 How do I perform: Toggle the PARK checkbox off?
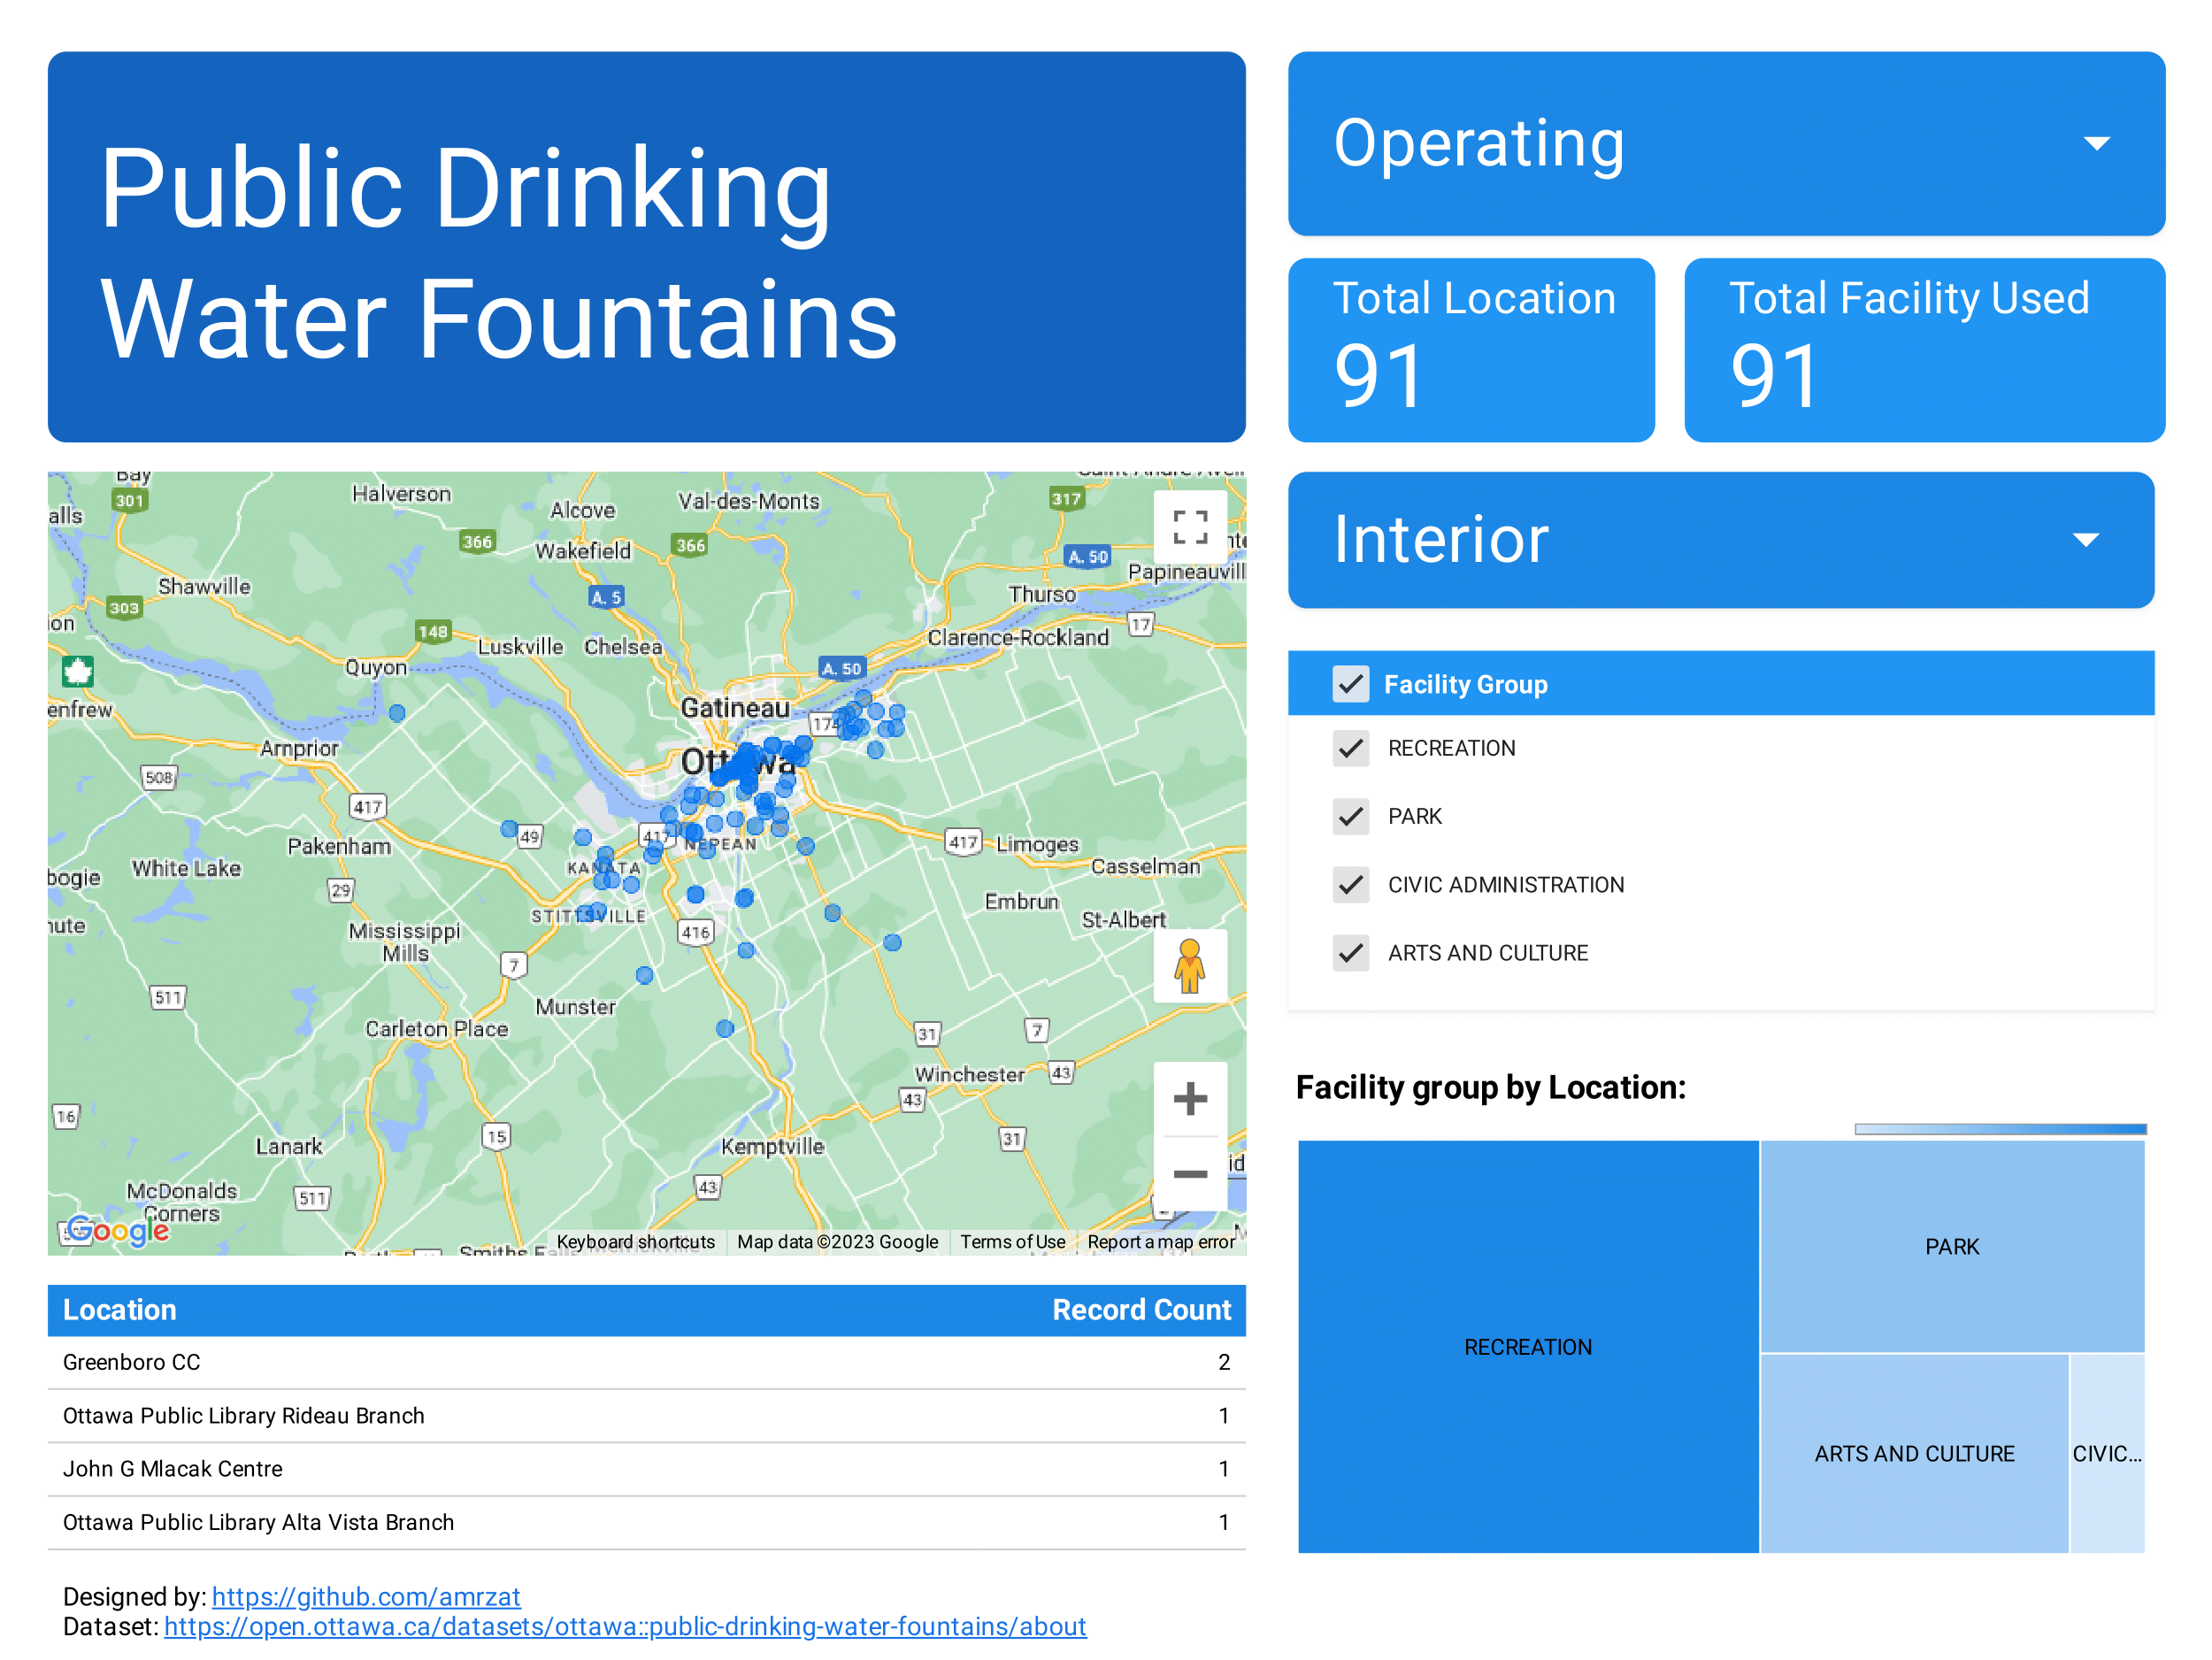pos(1351,816)
